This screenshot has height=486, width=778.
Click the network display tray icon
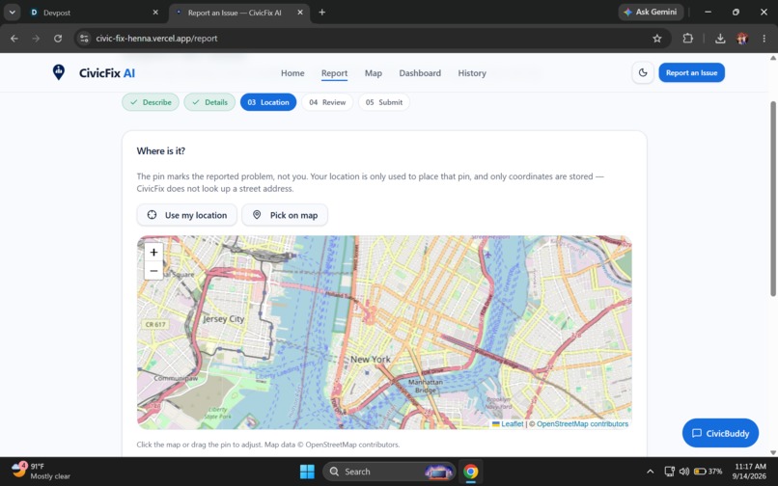point(669,472)
